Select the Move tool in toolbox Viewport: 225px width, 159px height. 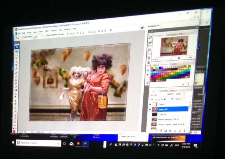point(17,51)
